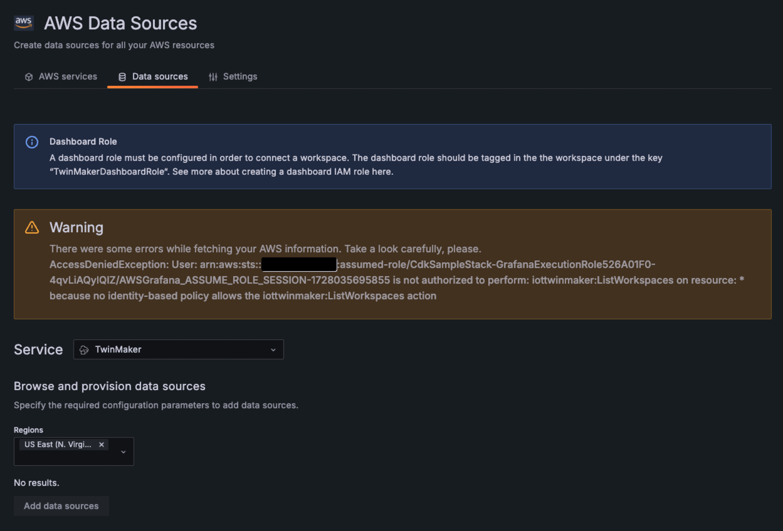The width and height of the screenshot is (783, 531).
Task: Click the 'TwinMakerDashboardRole' key text
Action: click(109, 172)
